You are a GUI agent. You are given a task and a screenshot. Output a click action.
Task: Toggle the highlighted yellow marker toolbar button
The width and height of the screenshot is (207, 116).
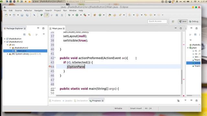pos(47,15)
